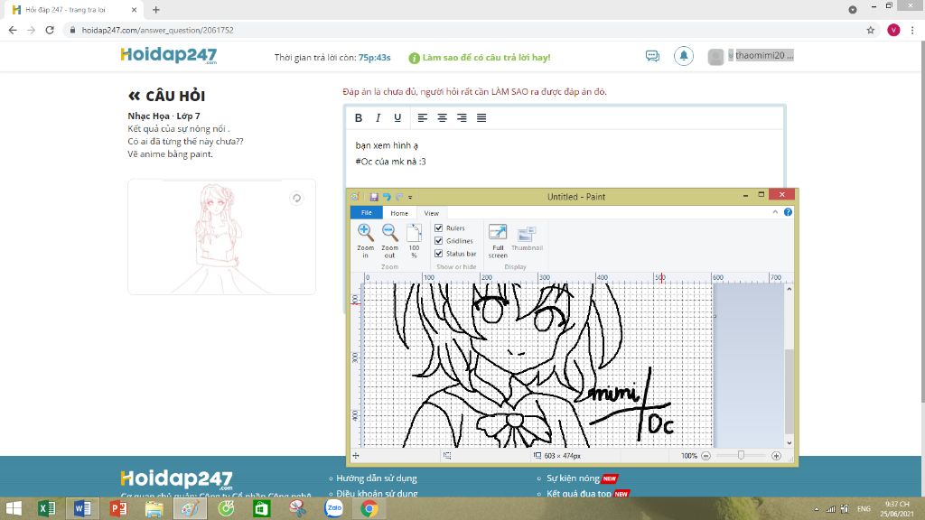Click Paint vertical scrollbar up arrow

(790, 289)
